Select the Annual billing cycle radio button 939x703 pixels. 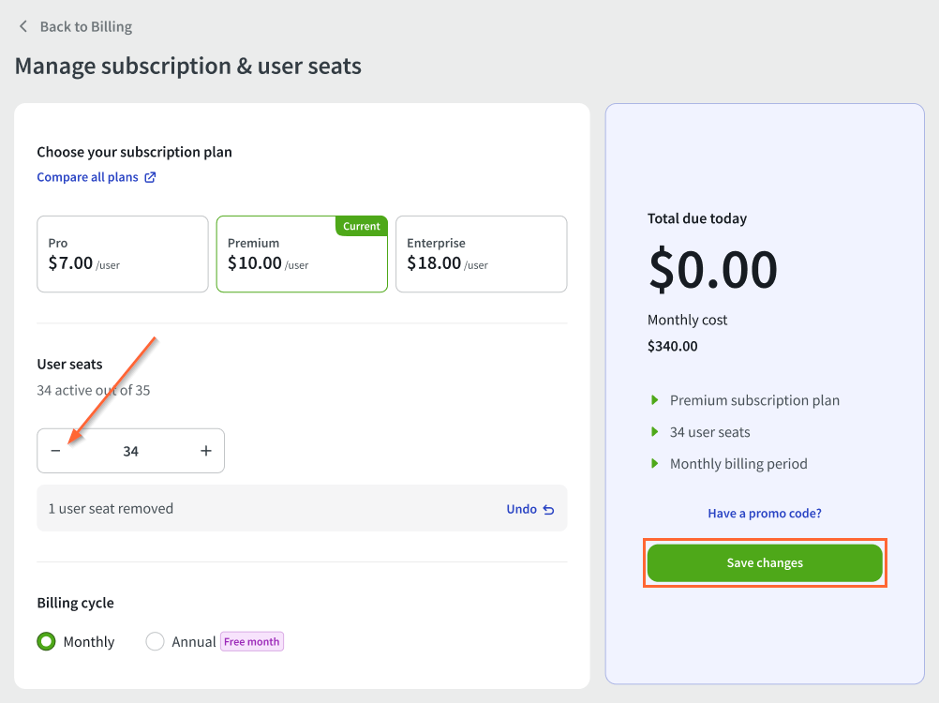[156, 642]
